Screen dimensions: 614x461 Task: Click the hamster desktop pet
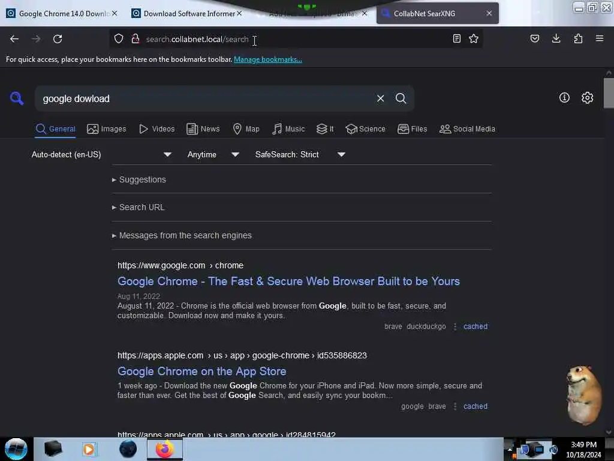[x=583, y=395]
